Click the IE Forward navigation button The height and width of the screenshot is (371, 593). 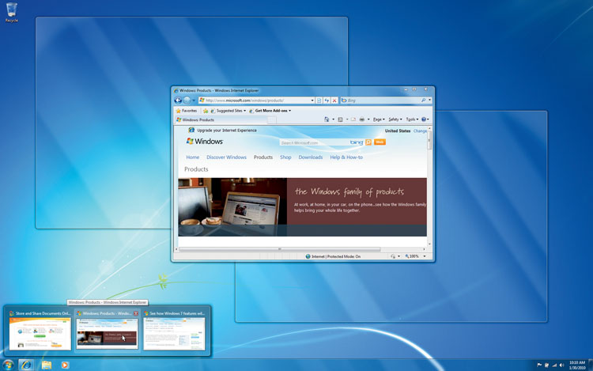(187, 100)
